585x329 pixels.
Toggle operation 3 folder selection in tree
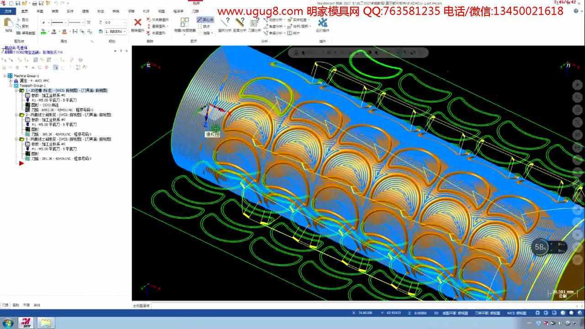pos(21,139)
